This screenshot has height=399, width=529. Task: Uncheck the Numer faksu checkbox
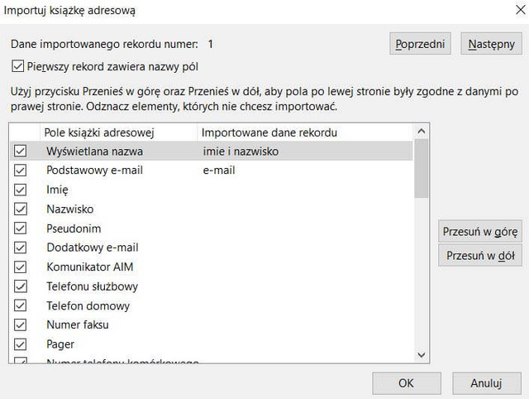[x=20, y=324]
